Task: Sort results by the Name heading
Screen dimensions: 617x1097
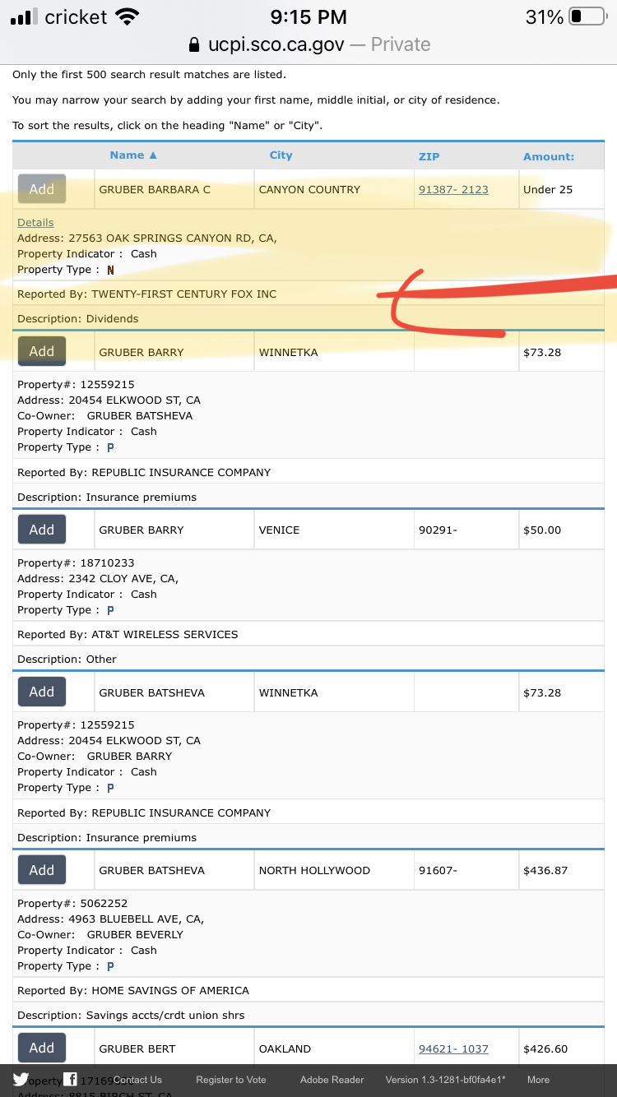Action: pyautogui.click(x=133, y=155)
